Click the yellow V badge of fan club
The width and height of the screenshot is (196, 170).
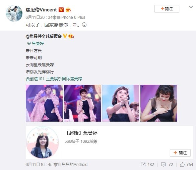pyautogui.click(x=65, y=36)
